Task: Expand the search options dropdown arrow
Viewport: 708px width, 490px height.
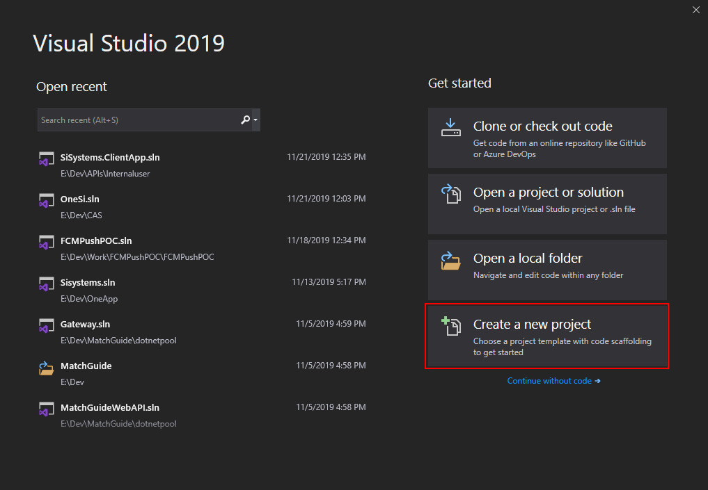Action: point(255,120)
